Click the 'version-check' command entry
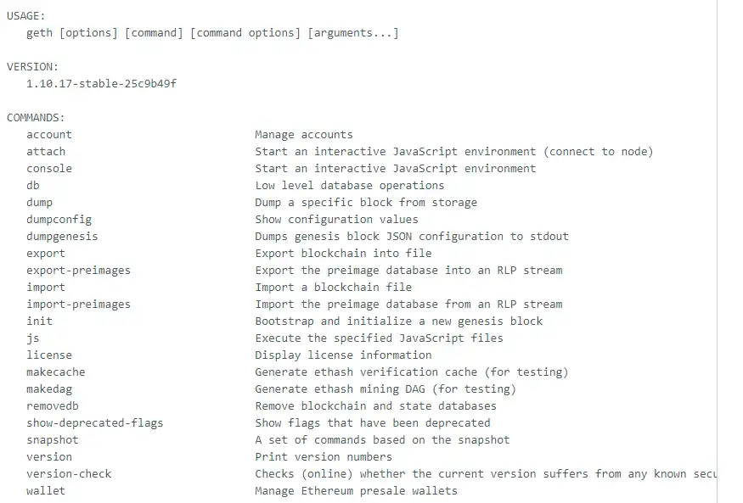 (69, 473)
